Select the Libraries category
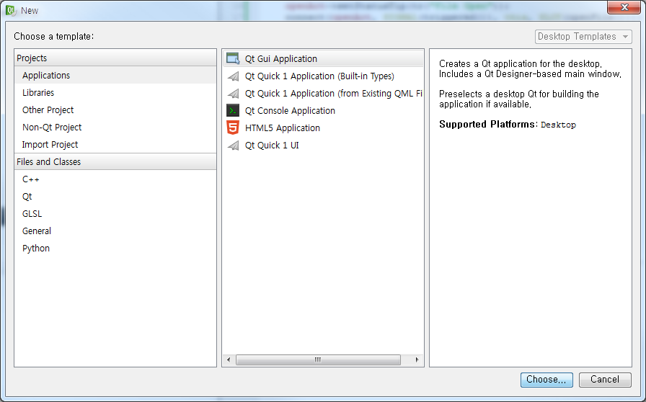 [x=115, y=93]
